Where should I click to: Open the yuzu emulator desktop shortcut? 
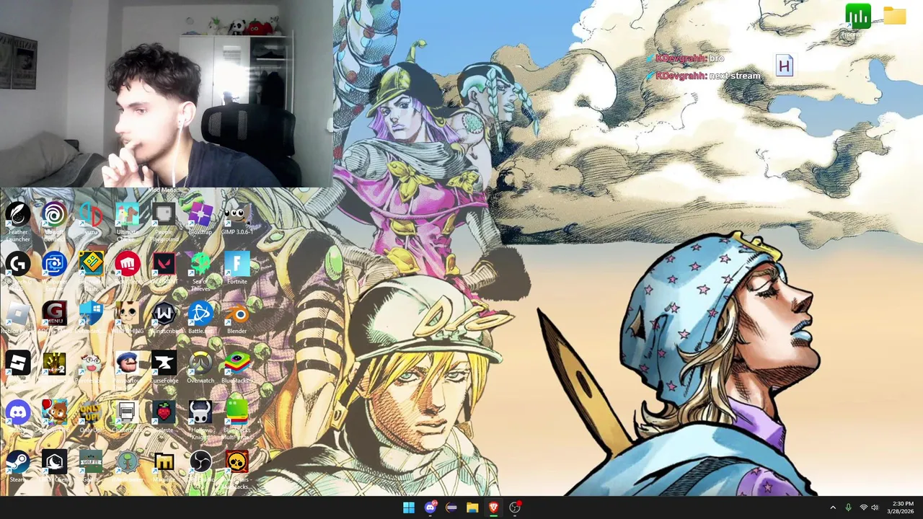coord(91,219)
